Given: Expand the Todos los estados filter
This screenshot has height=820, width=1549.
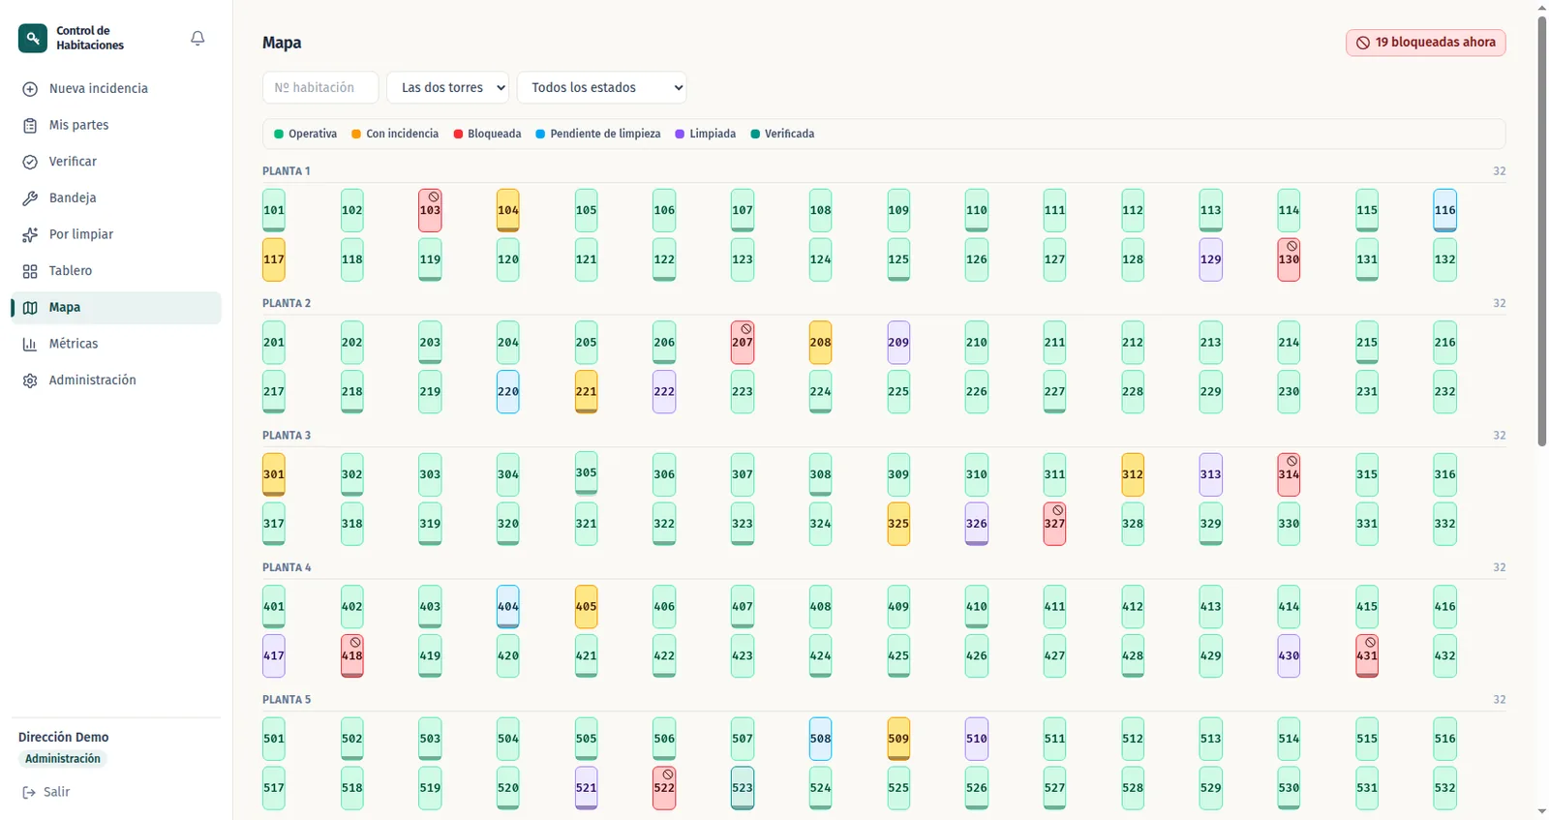Looking at the screenshot, I should (602, 87).
